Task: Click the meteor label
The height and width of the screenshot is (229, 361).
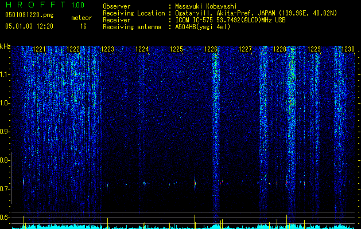Action: (x=81, y=18)
